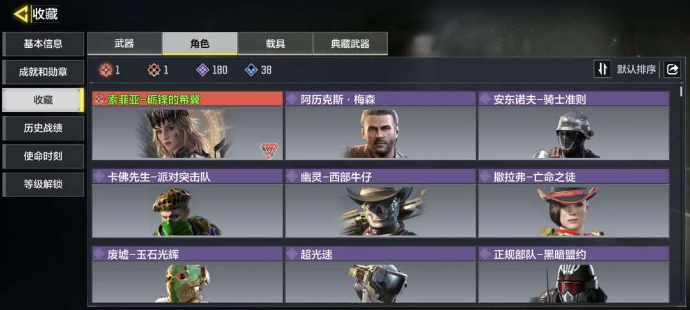The height and width of the screenshot is (310, 690).
Task: Toggle the sort order arrows icon
Action: [602, 70]
